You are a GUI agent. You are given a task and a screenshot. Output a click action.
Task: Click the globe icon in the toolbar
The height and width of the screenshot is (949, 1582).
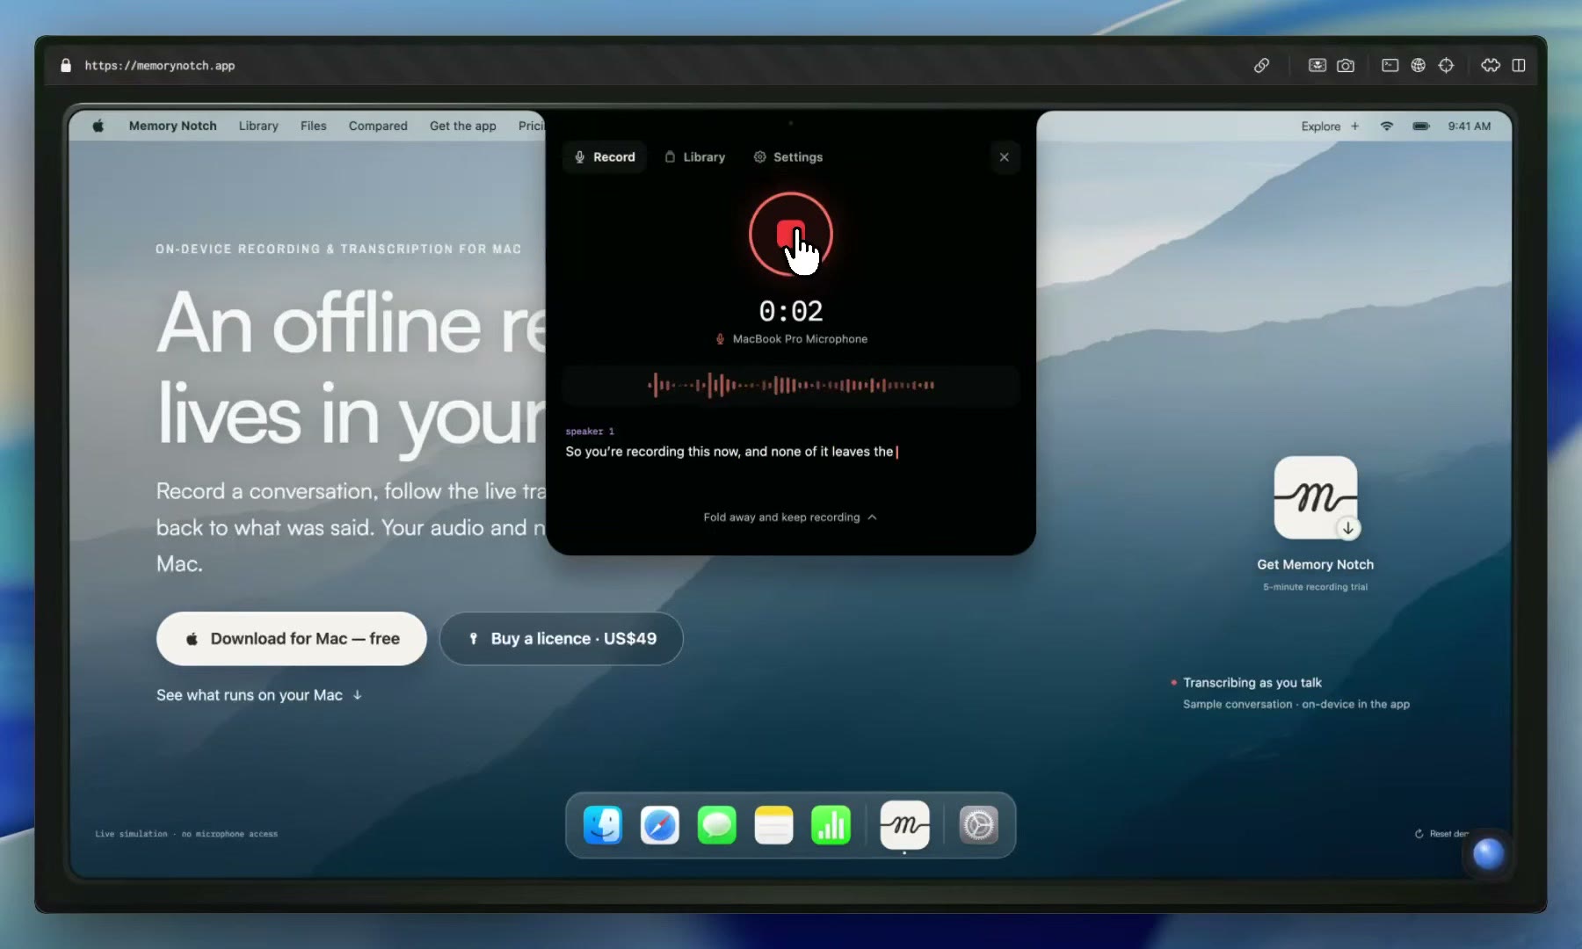tap(1418, 65)
